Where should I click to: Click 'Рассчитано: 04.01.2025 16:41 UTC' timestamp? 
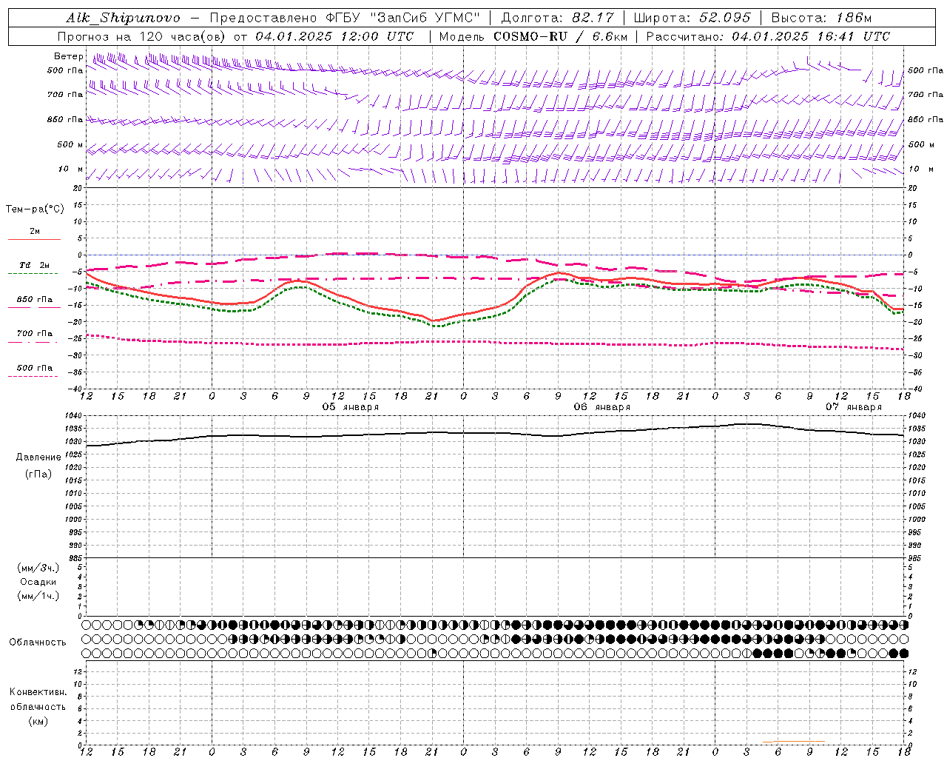click(768, 36)
